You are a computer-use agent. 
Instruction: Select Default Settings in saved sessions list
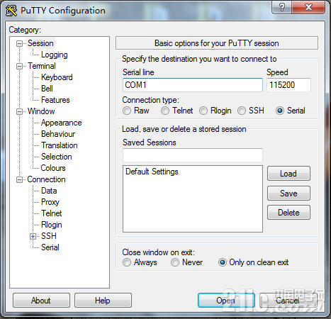tap(152, 172)
